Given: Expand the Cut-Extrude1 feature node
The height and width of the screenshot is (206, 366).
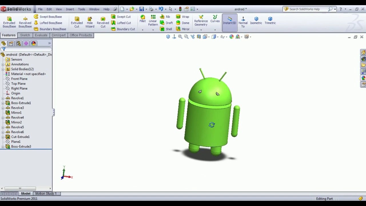Looking at the screenshot, I should (3, 137).
